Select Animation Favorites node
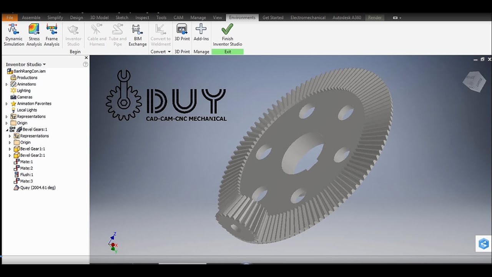 point(31,103)
